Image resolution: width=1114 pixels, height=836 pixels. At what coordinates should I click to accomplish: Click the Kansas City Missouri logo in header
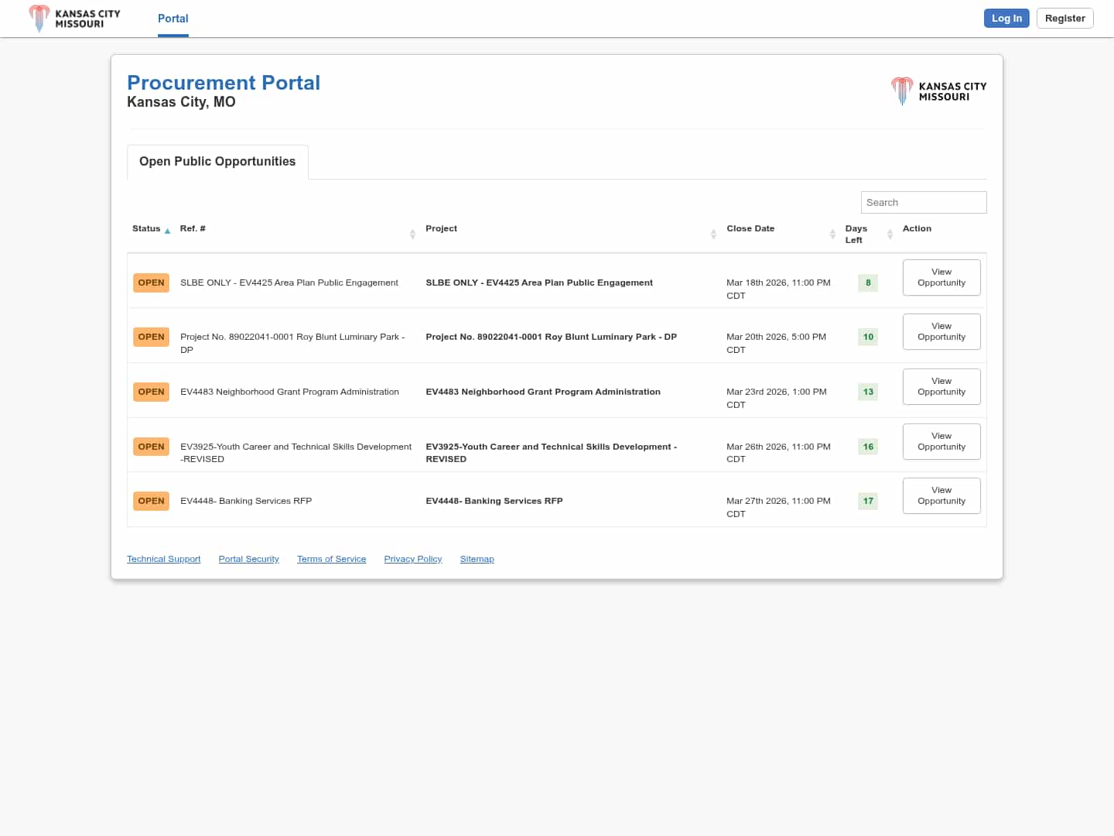(x=74, y=19)
